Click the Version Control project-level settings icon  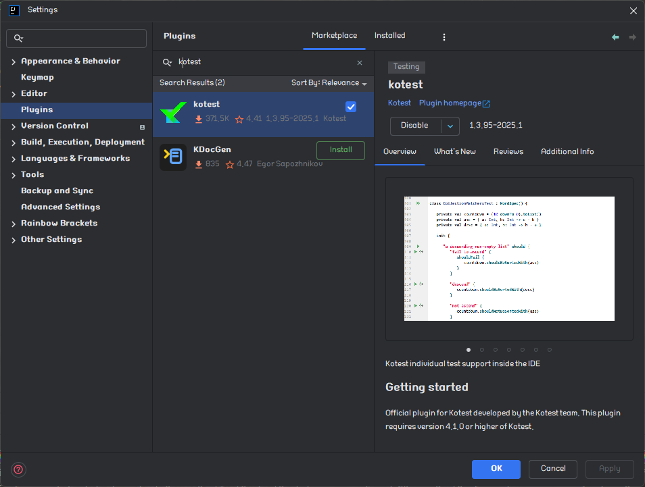[x=143, y=127]
